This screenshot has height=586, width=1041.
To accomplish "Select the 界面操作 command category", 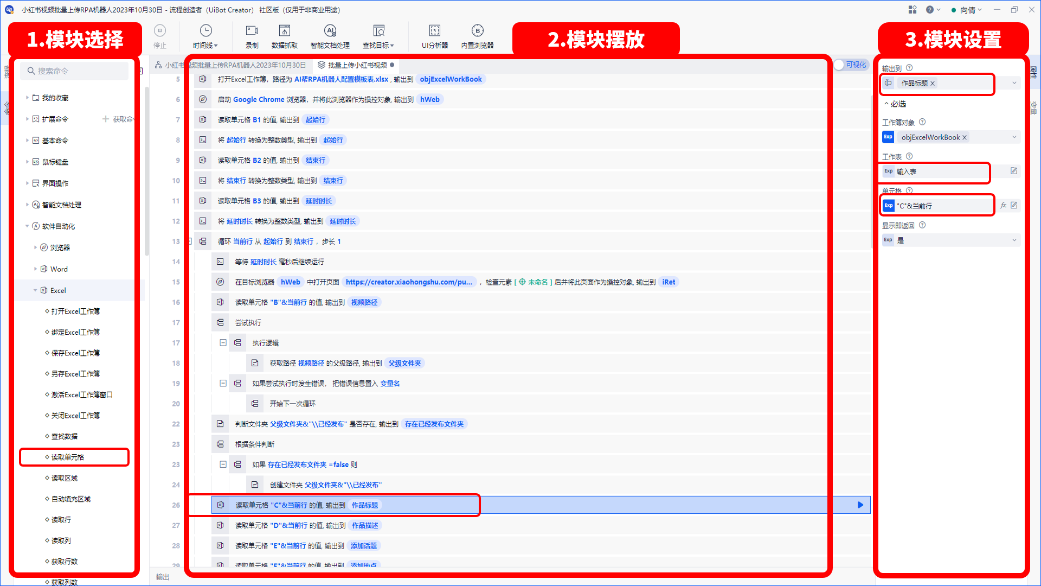I will (55, 183).
